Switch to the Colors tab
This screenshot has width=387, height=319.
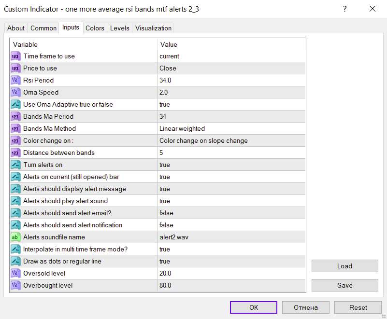click(95, 28)
